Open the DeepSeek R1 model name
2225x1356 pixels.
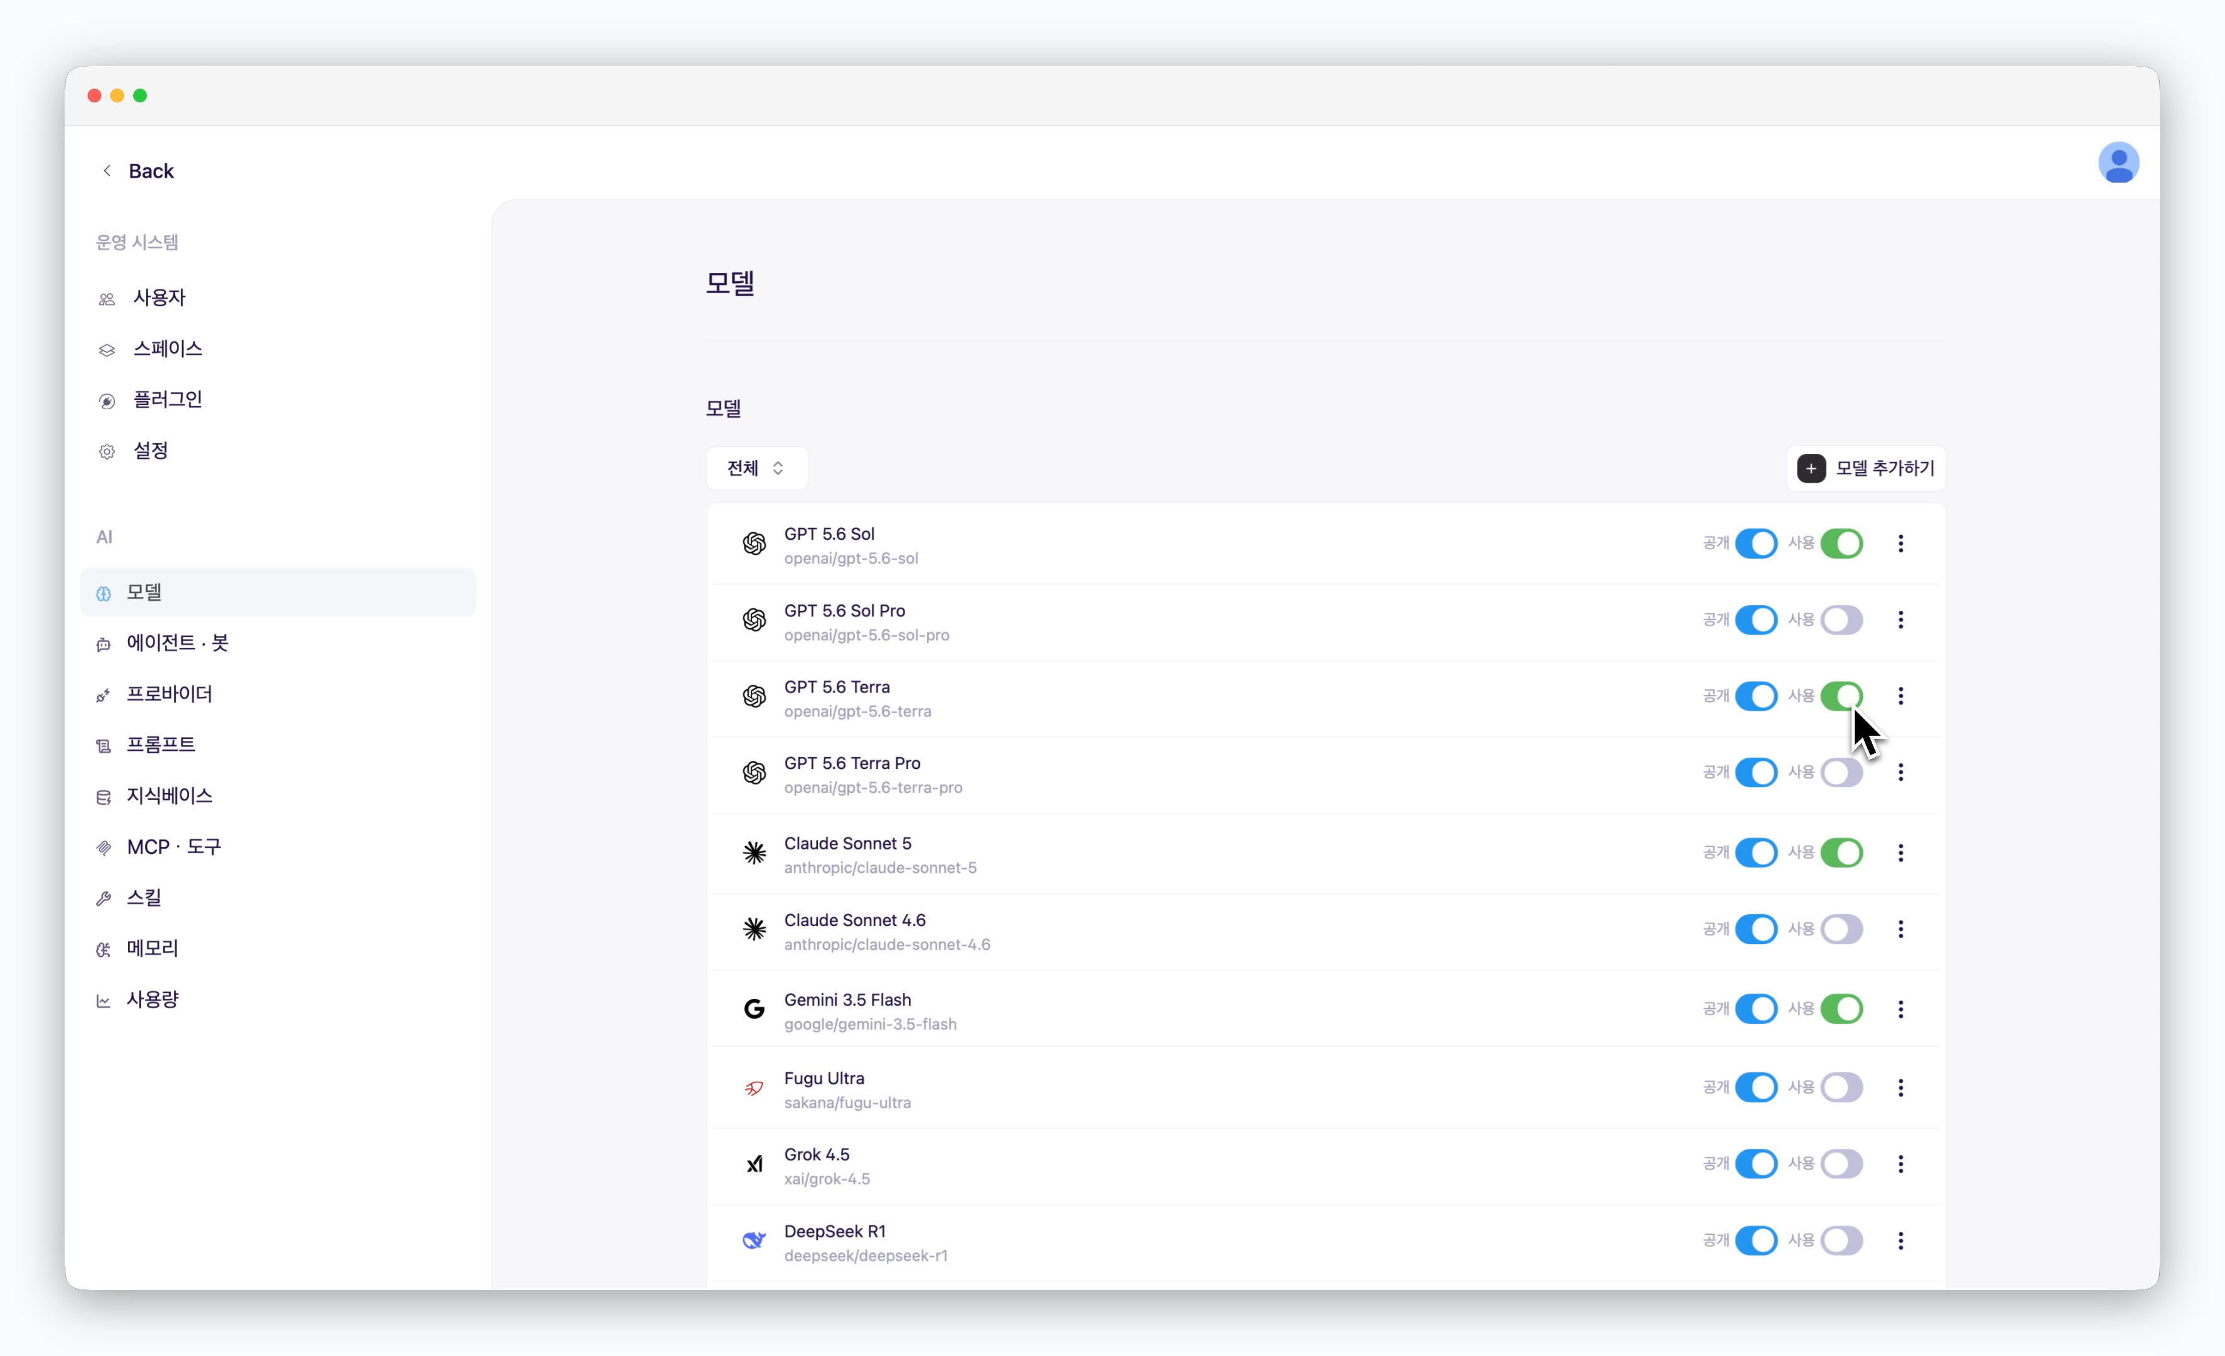click(834, 1231)
